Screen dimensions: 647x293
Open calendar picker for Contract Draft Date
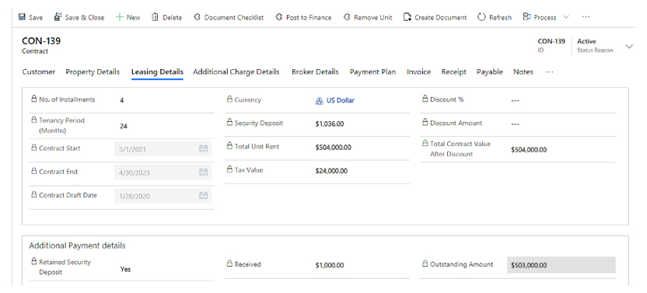(204, 196)
